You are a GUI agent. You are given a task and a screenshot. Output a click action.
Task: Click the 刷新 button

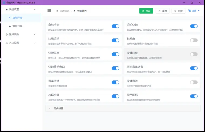[178, 11]
